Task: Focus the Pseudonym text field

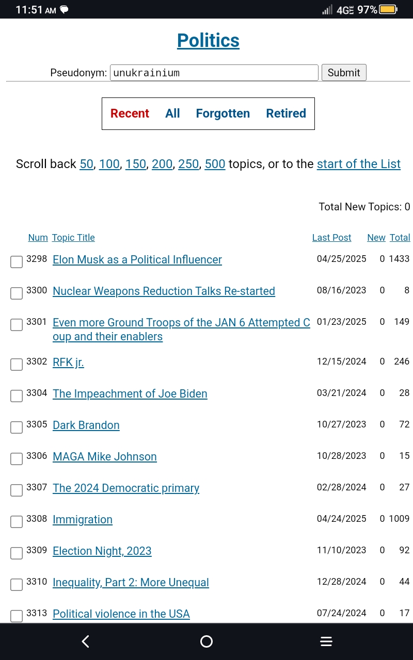Action: pyautogui.click(x=214, y=73)
